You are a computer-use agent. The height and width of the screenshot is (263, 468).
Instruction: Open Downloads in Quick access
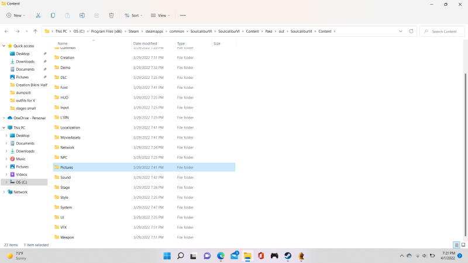coord(25,61)
